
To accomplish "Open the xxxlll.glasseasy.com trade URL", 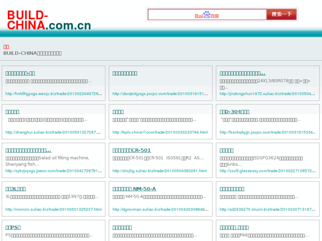I will click(268, 171).
